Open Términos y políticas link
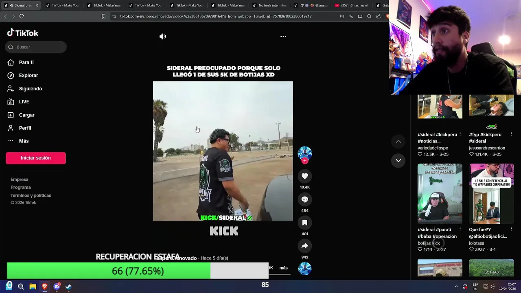 coord(31,195)
